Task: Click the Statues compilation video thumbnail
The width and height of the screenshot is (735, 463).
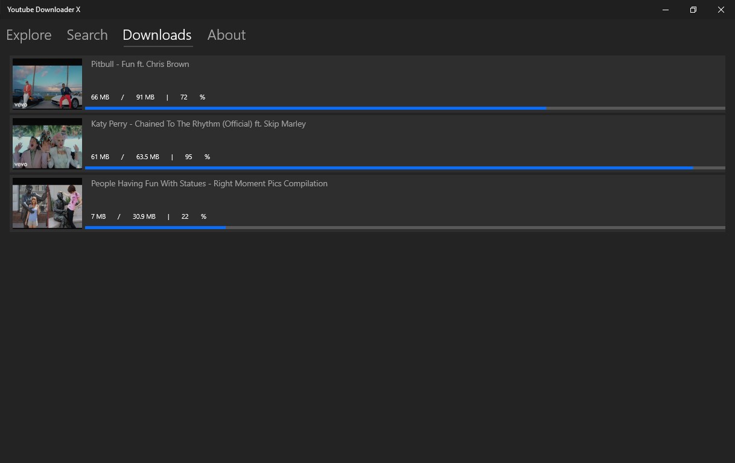Action: [47, 203]
